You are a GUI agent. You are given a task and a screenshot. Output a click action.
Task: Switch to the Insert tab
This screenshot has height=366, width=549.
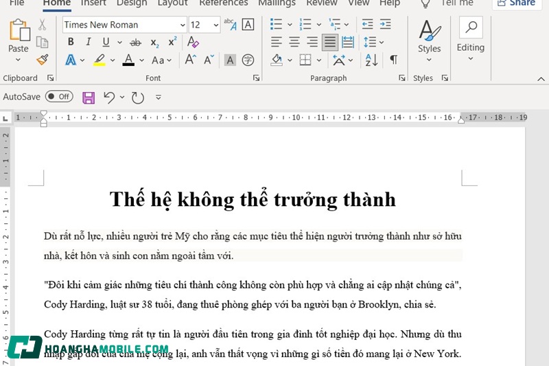(93, 3)
